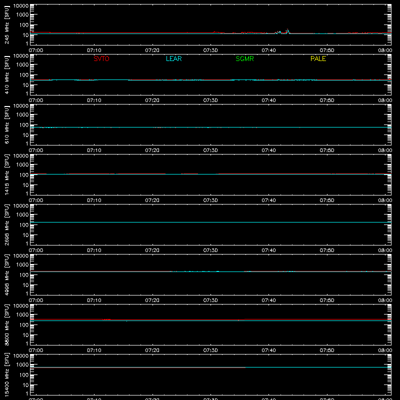Click the red SVTO legend label
400x400 pixels.
101,58
